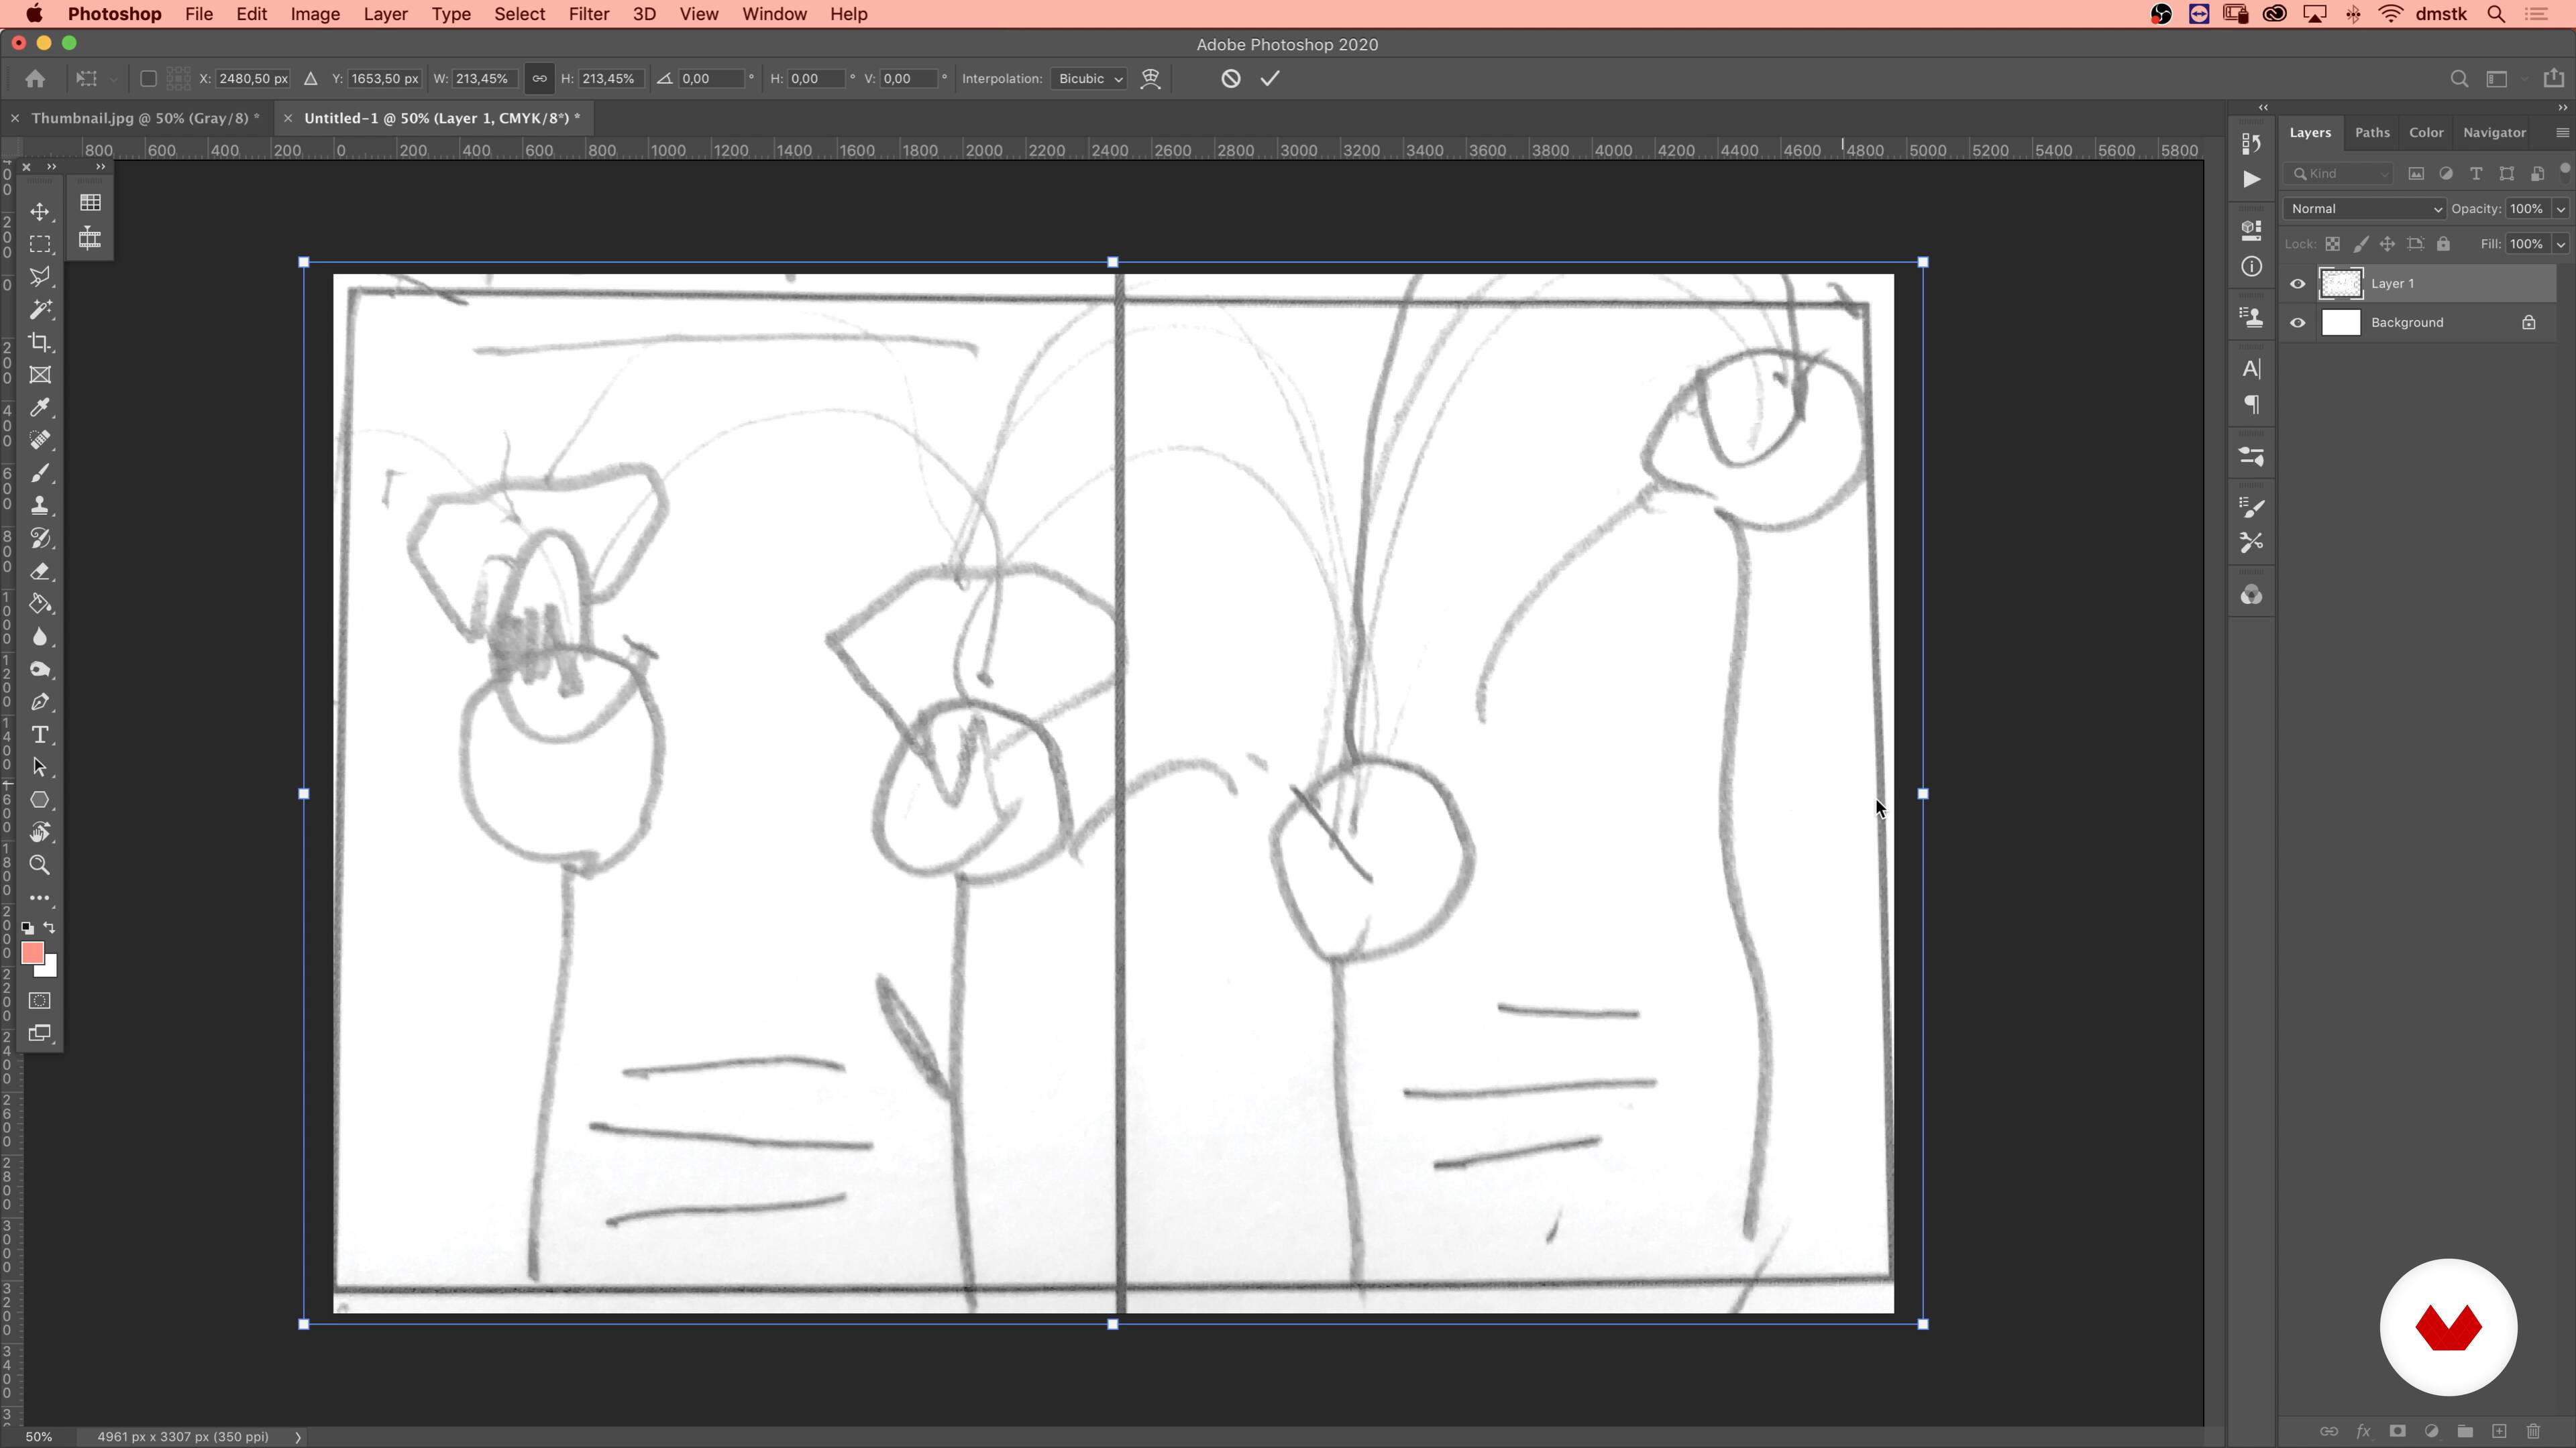The width and height of the screenshot is (2576, 1448).
Task: Collapse the right panels with chevrons
Action: click(2562, 107)
